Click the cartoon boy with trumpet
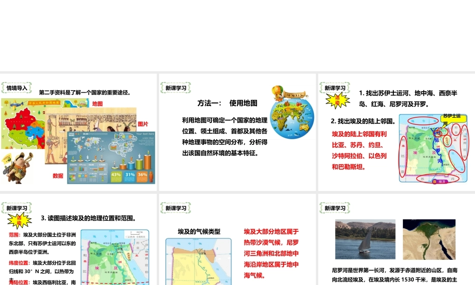This screenshot has height=285, width=475. pyautogui.click(x=18, y=168)
